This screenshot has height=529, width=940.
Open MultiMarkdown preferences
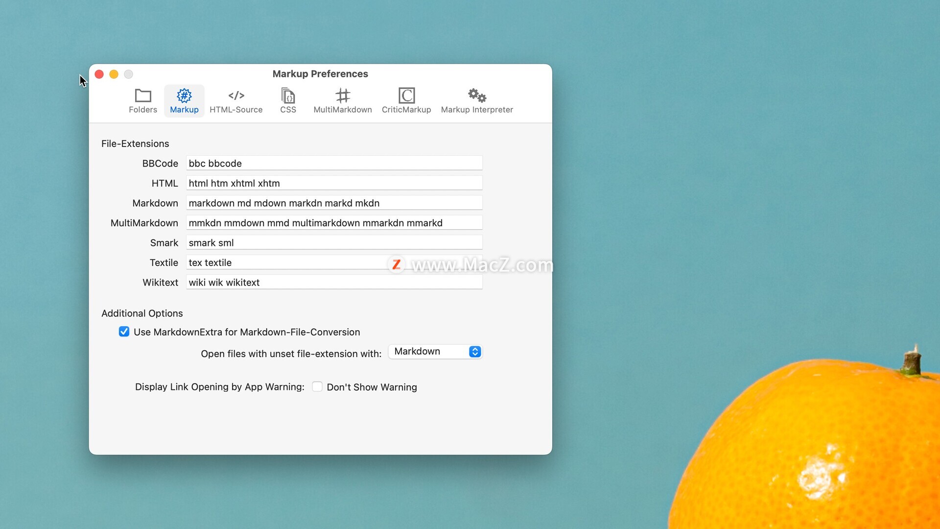point(343,101)
